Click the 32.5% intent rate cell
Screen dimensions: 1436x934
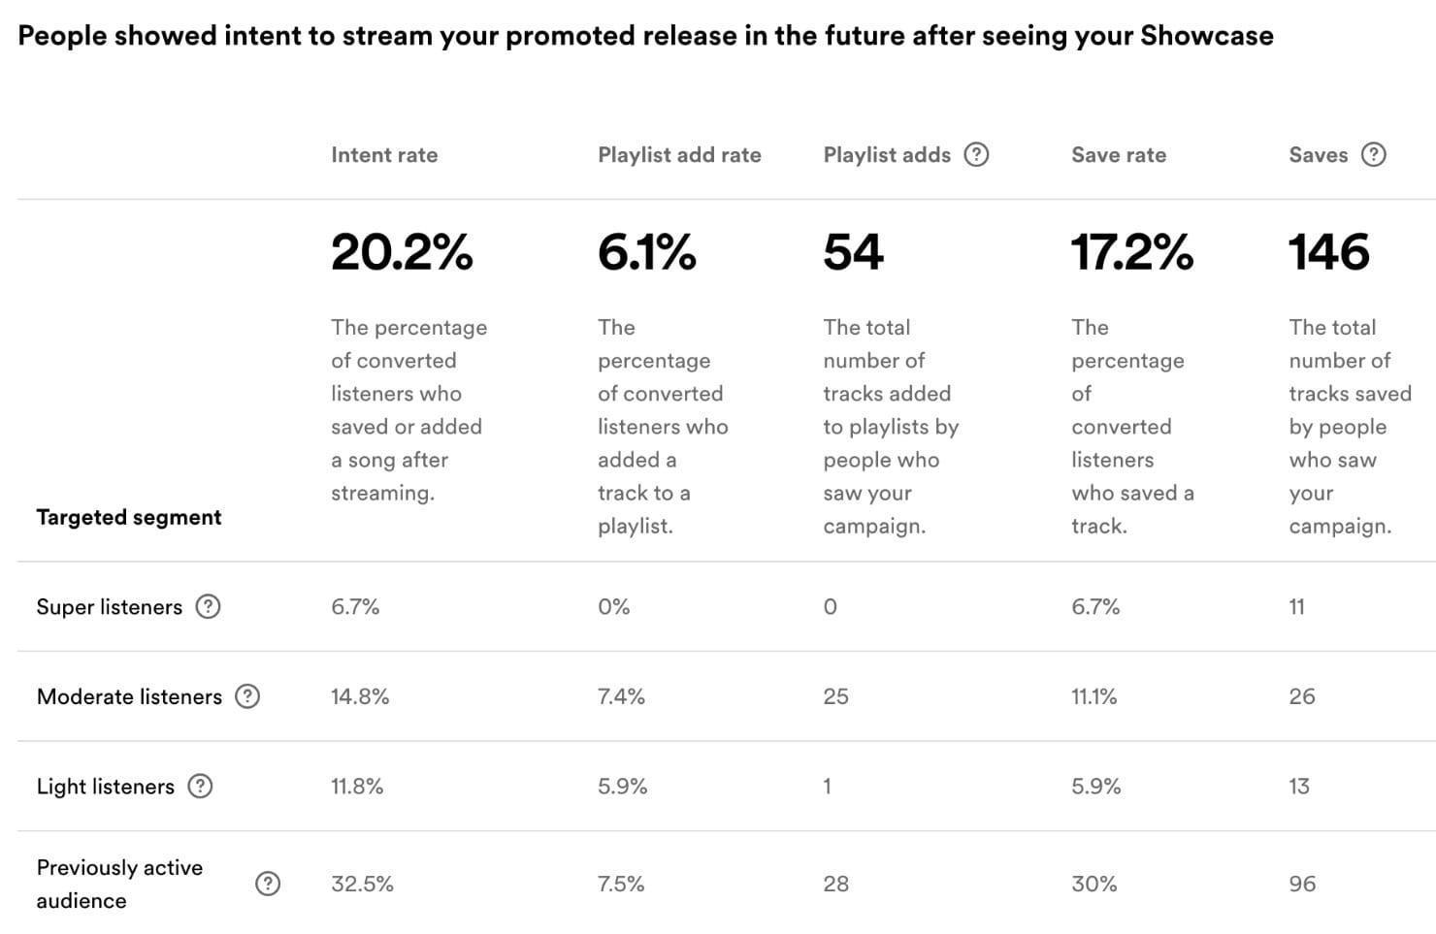(362, 884)
